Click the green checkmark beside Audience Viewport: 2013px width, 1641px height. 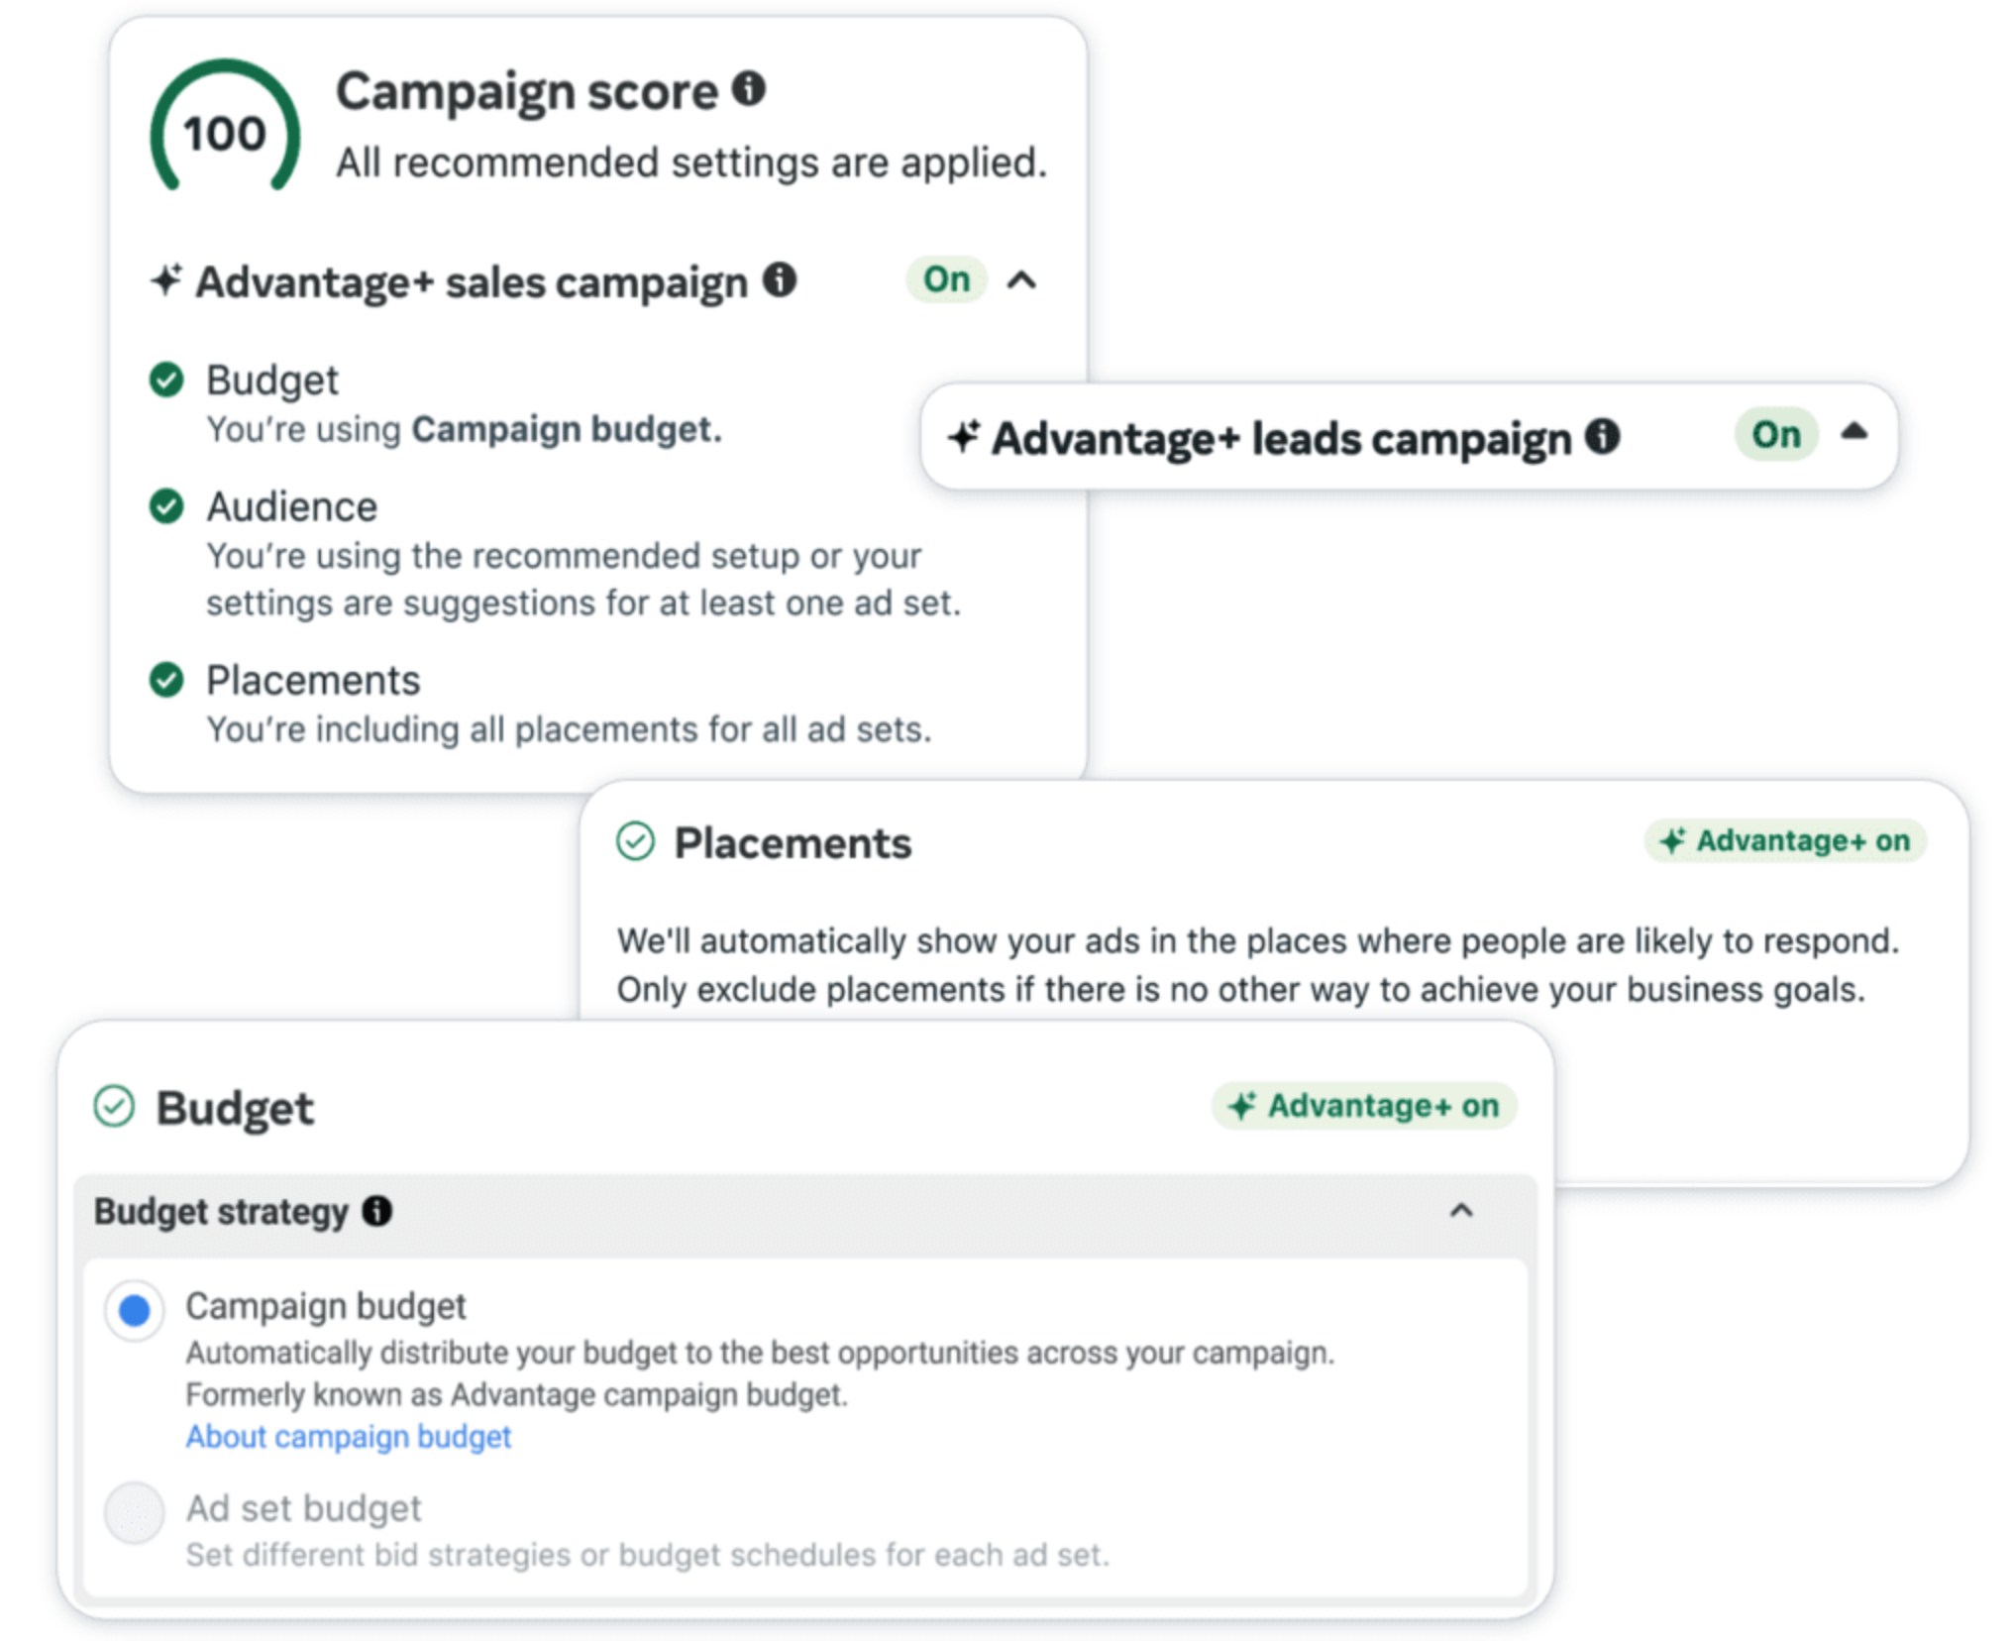166,506
